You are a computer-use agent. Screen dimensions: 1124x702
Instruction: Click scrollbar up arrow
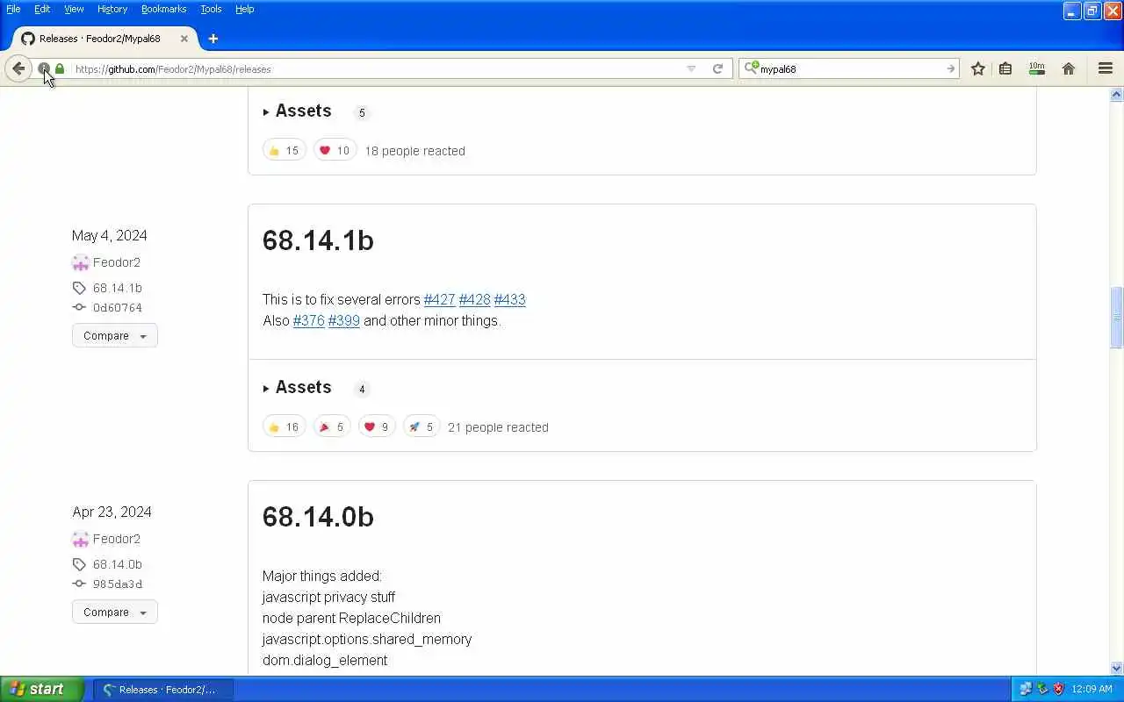[x=1116, y=94]
